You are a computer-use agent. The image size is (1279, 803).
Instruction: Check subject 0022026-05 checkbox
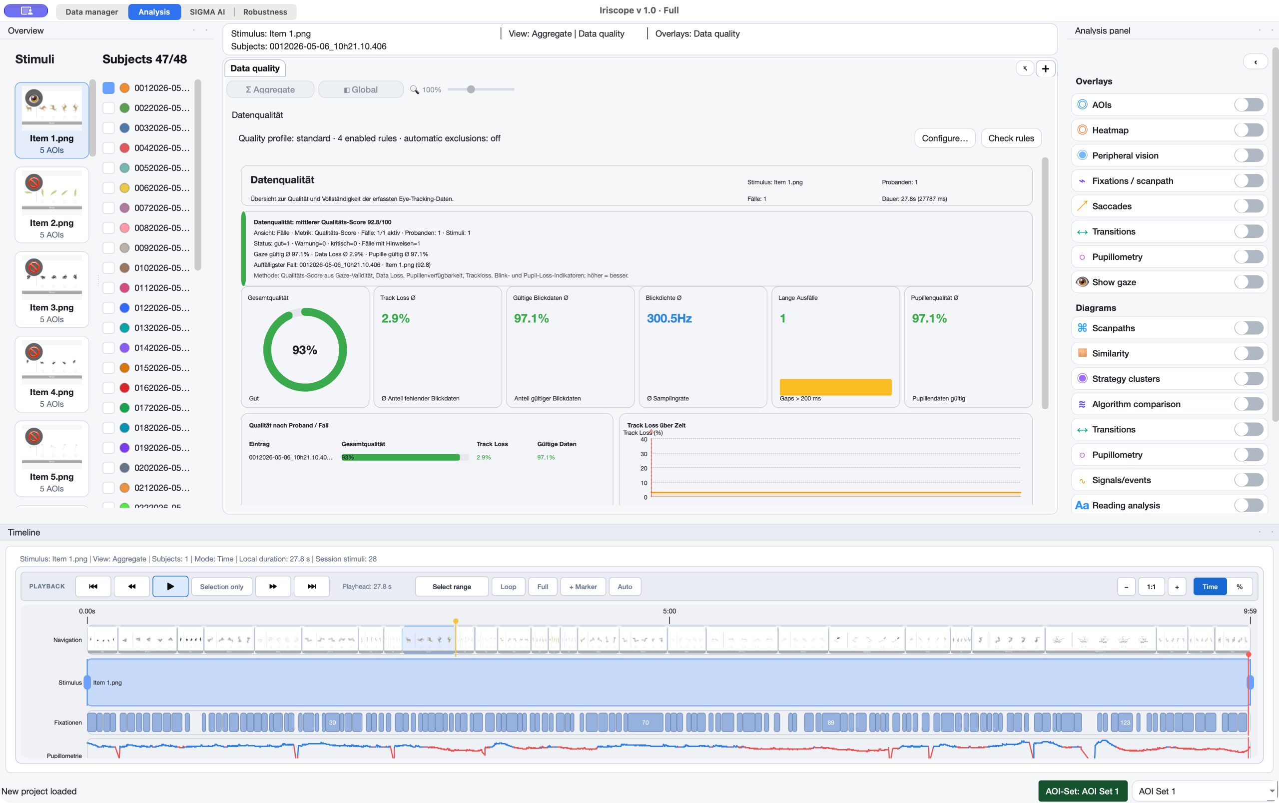point(108,108)
